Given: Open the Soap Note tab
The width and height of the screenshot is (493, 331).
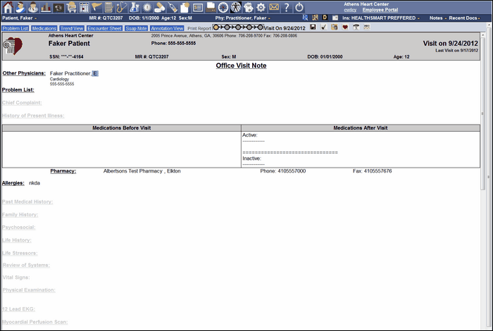Looking at the screenshot, I should 136,28.
